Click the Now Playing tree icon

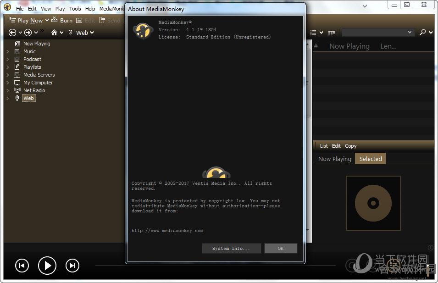tap(17, 44)
